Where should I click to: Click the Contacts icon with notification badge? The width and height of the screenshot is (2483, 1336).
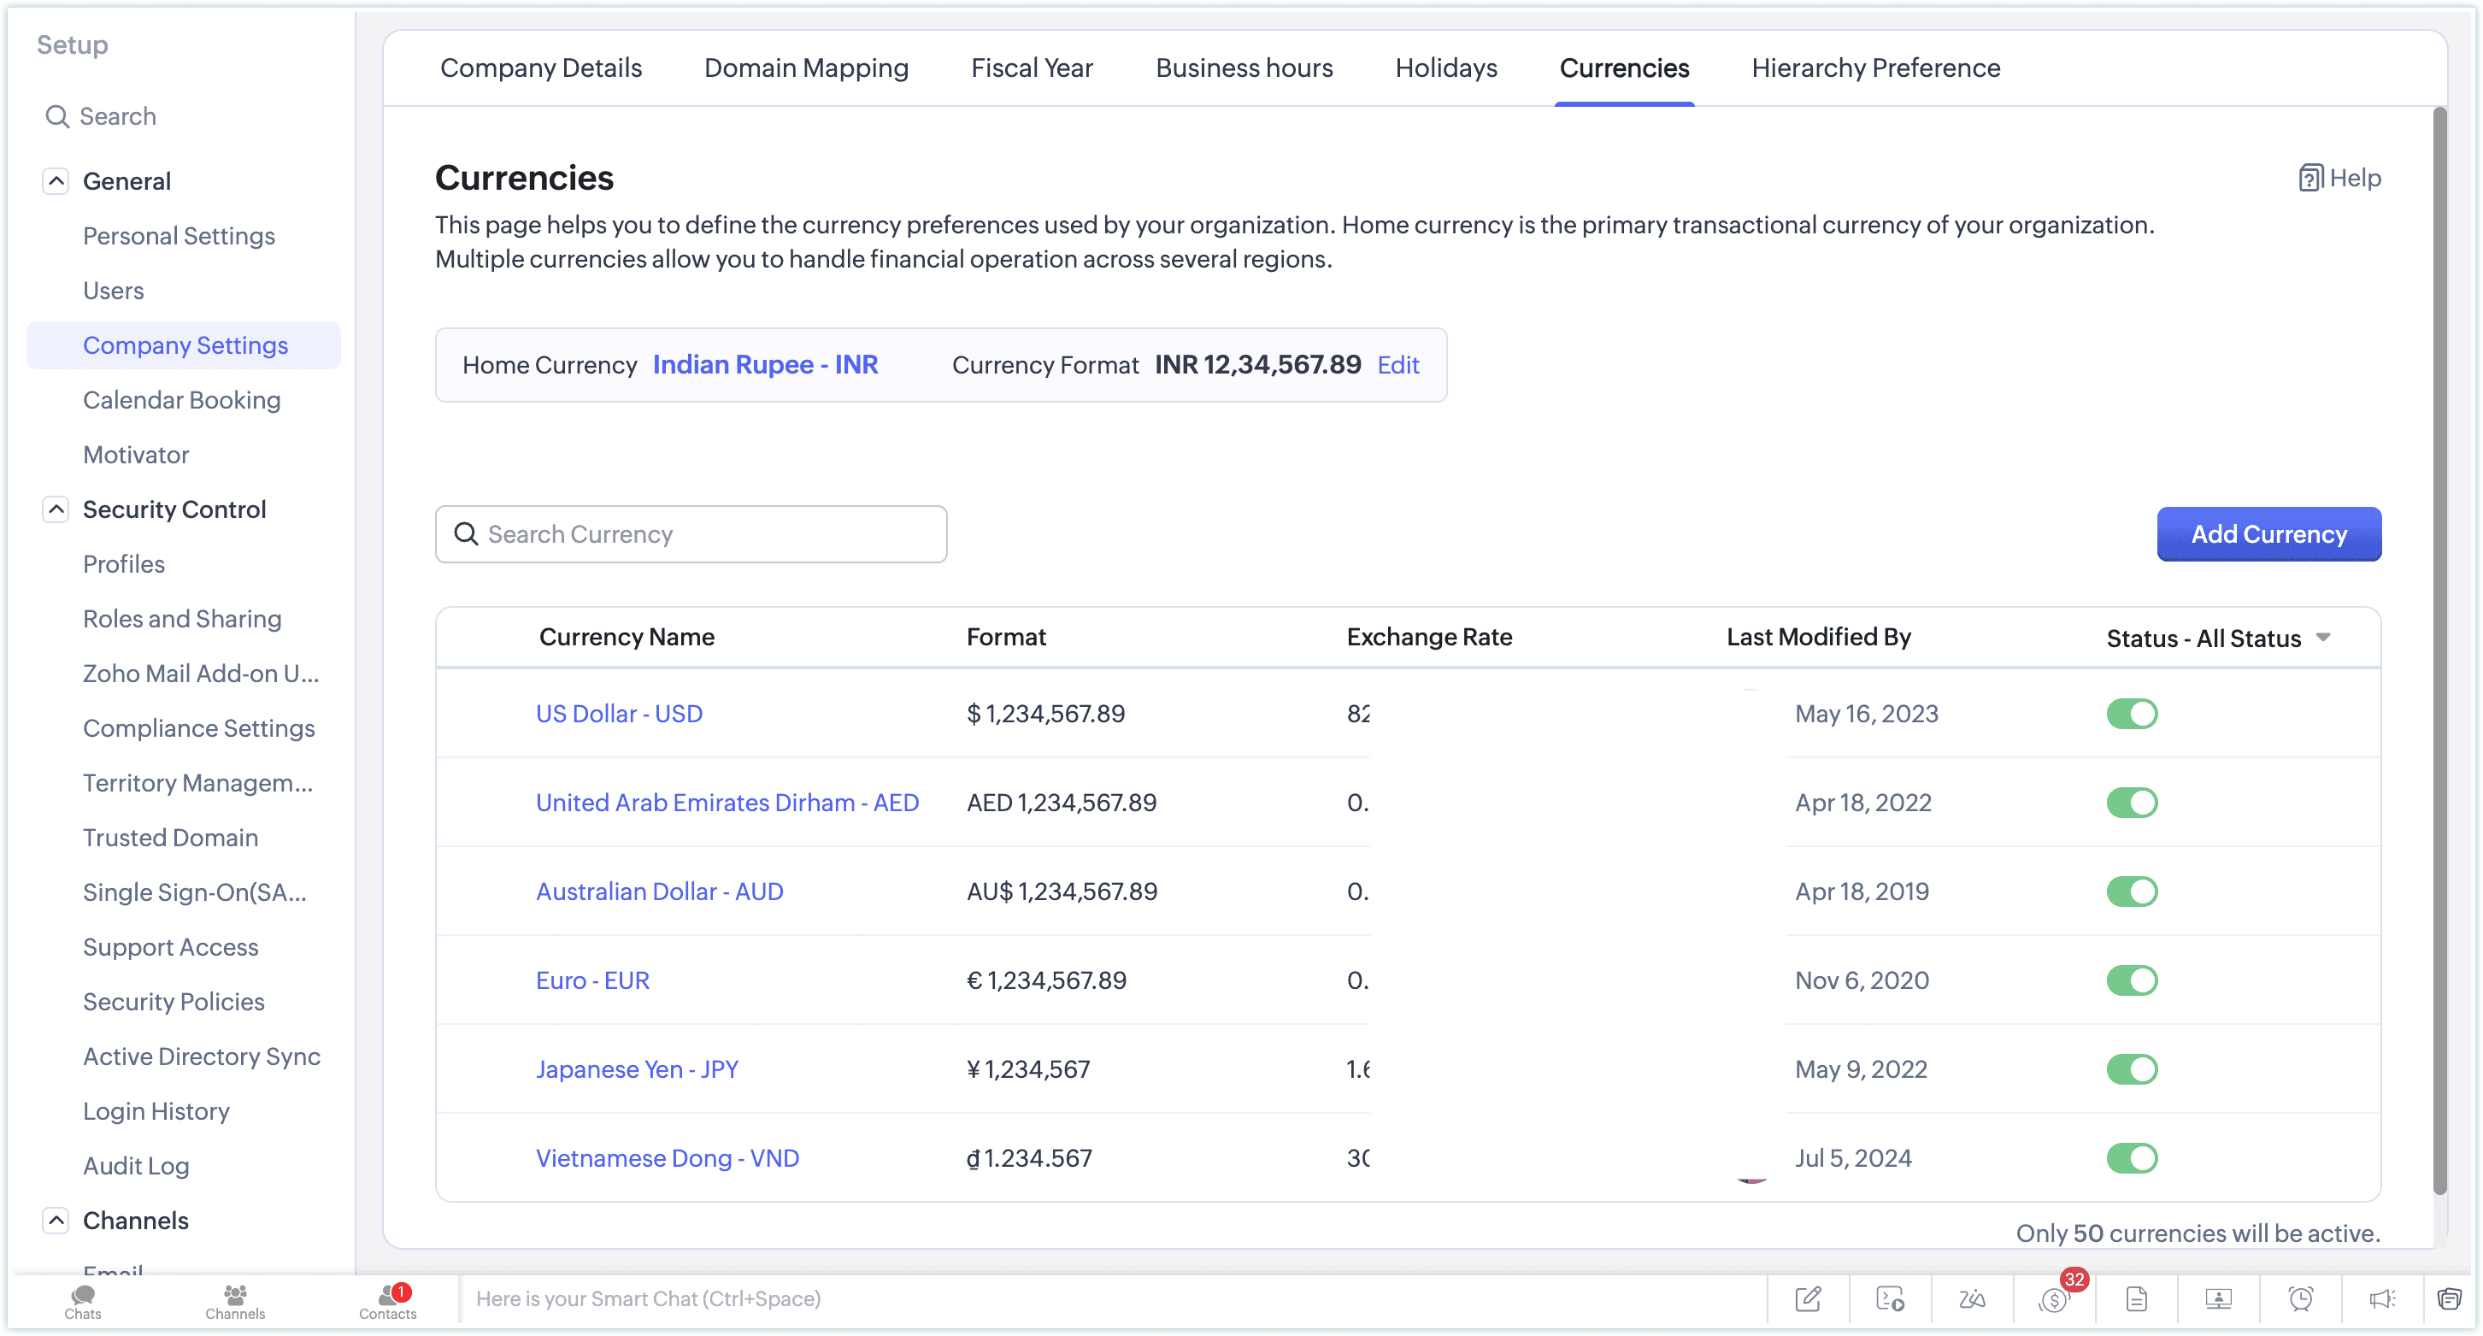pyautogui.click(x=387, y=1300)
